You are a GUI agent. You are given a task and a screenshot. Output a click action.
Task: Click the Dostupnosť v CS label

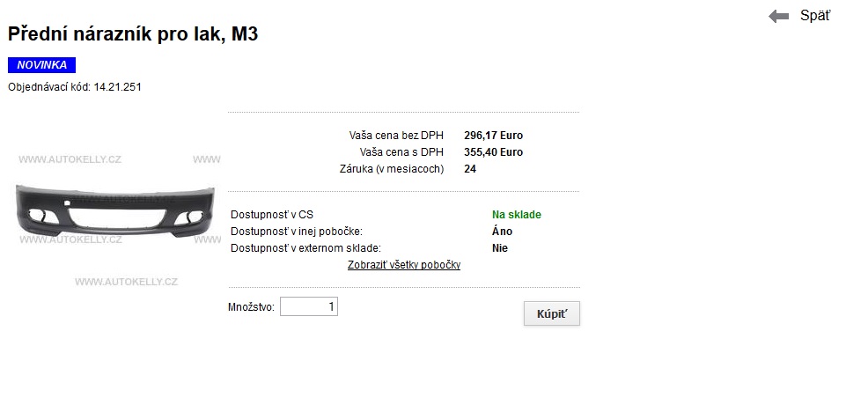pyautogui.click(x=271, y=215)
